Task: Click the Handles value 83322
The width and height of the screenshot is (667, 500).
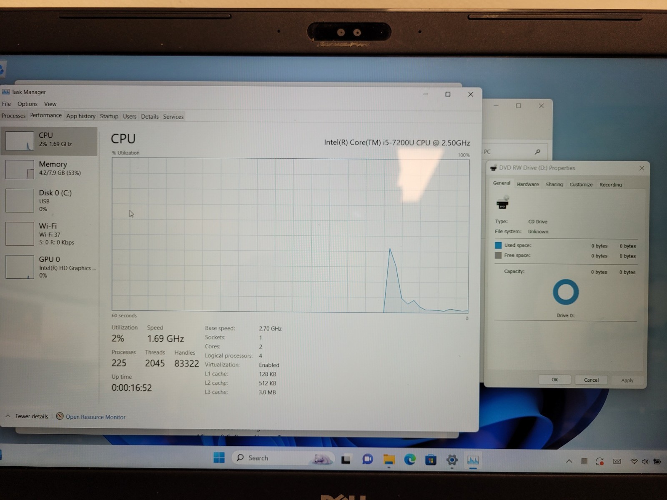Action: pyautogui.click(x=187, y=363)
